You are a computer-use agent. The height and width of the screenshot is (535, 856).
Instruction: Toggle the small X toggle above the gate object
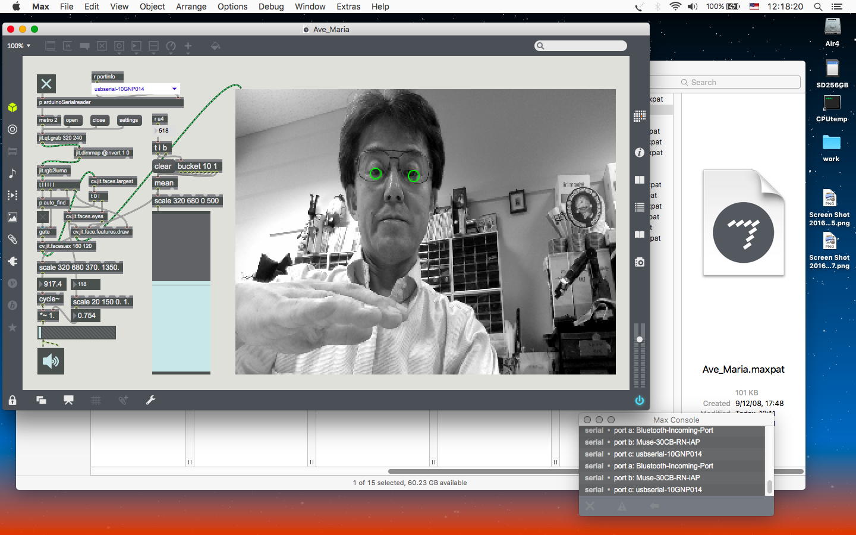[43, 217]
